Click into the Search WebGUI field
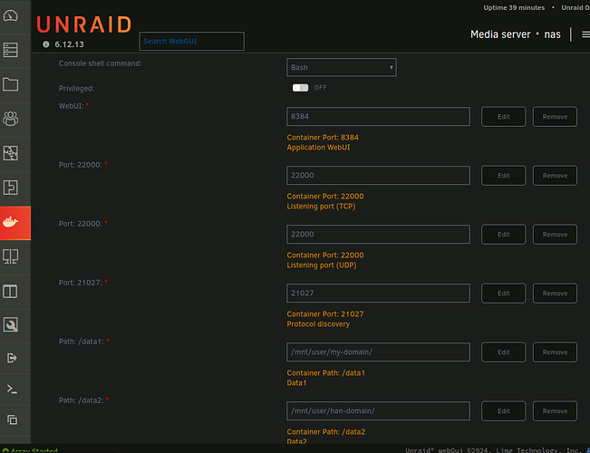The image size is (590, 453). [191, 41]
